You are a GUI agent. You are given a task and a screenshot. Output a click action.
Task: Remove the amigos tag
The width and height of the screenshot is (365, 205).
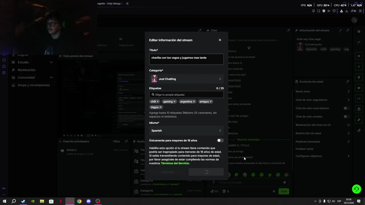(211, 102)
